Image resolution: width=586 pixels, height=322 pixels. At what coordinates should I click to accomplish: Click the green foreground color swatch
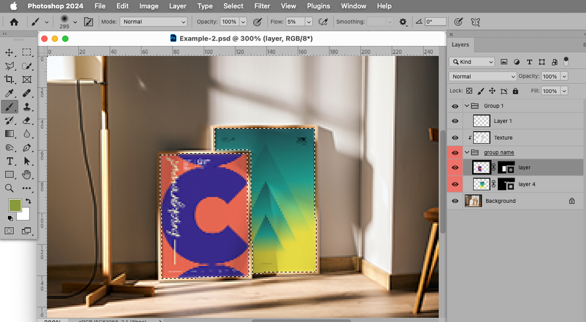coord(14,204)
